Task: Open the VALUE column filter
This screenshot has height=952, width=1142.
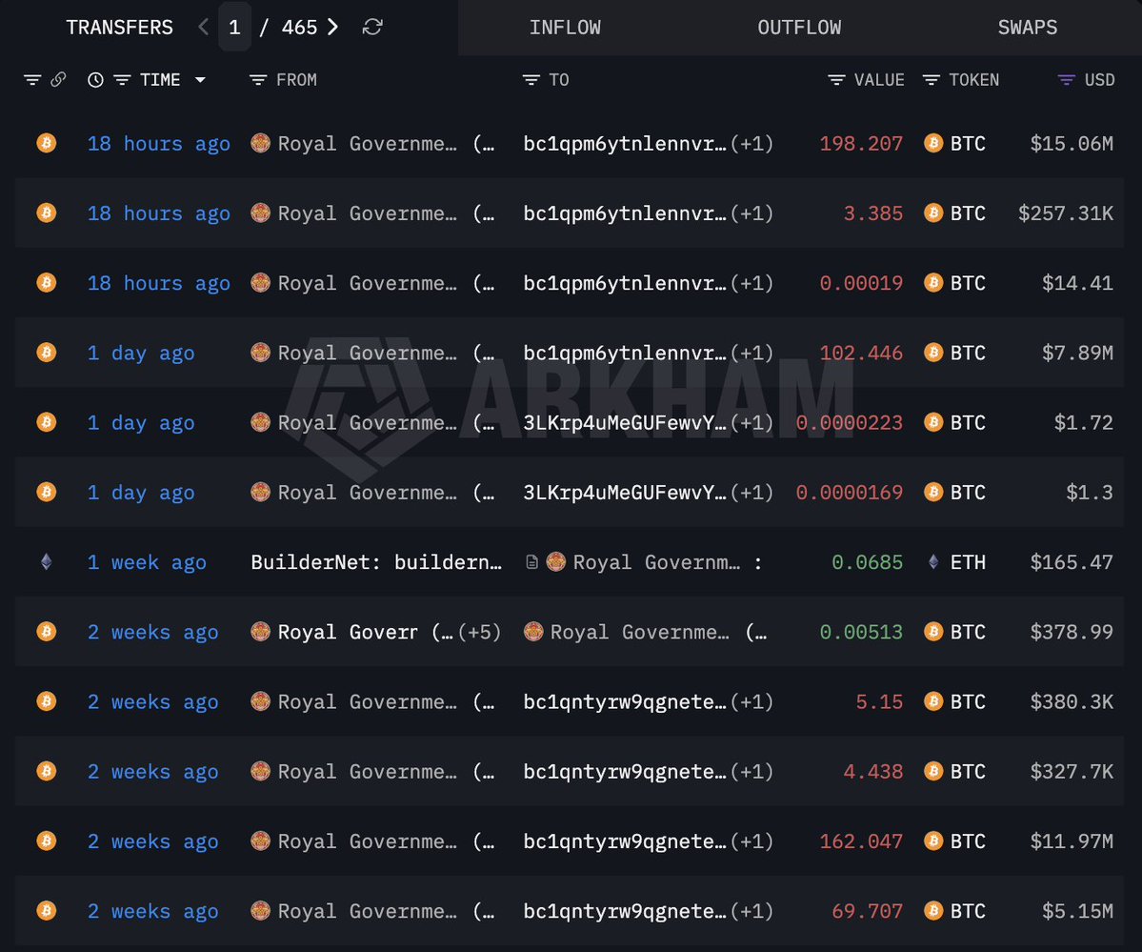Action: [836, 79]
